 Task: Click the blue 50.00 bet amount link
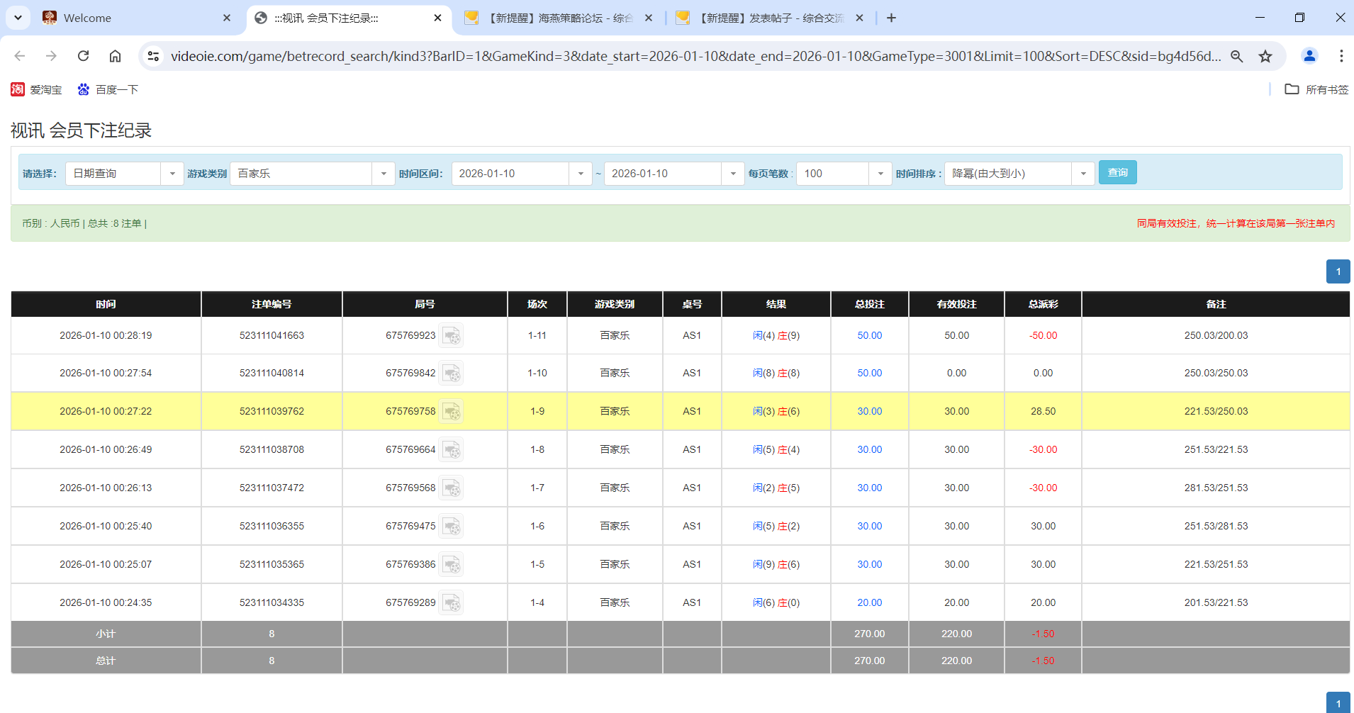pos(869,335)
